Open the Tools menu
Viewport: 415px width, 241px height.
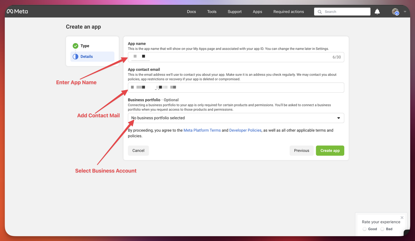tap(212, 12)
